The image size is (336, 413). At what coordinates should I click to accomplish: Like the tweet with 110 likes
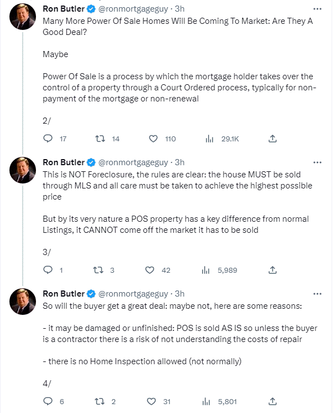(154, 139)
